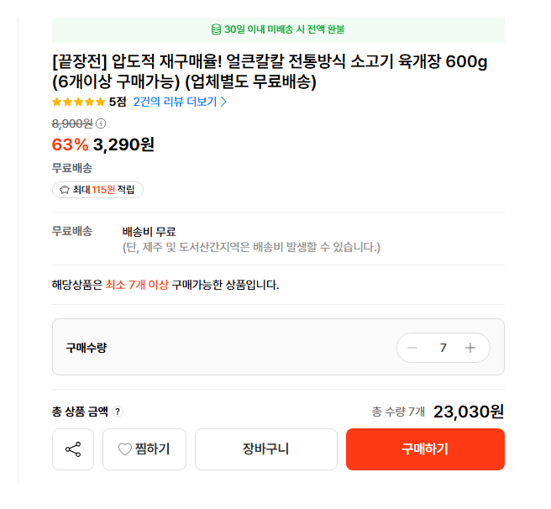Image resolution: width=551 pixels, height=509 pixels.
Task: Click the 63% discount rate text
Action: coord(70,144)
